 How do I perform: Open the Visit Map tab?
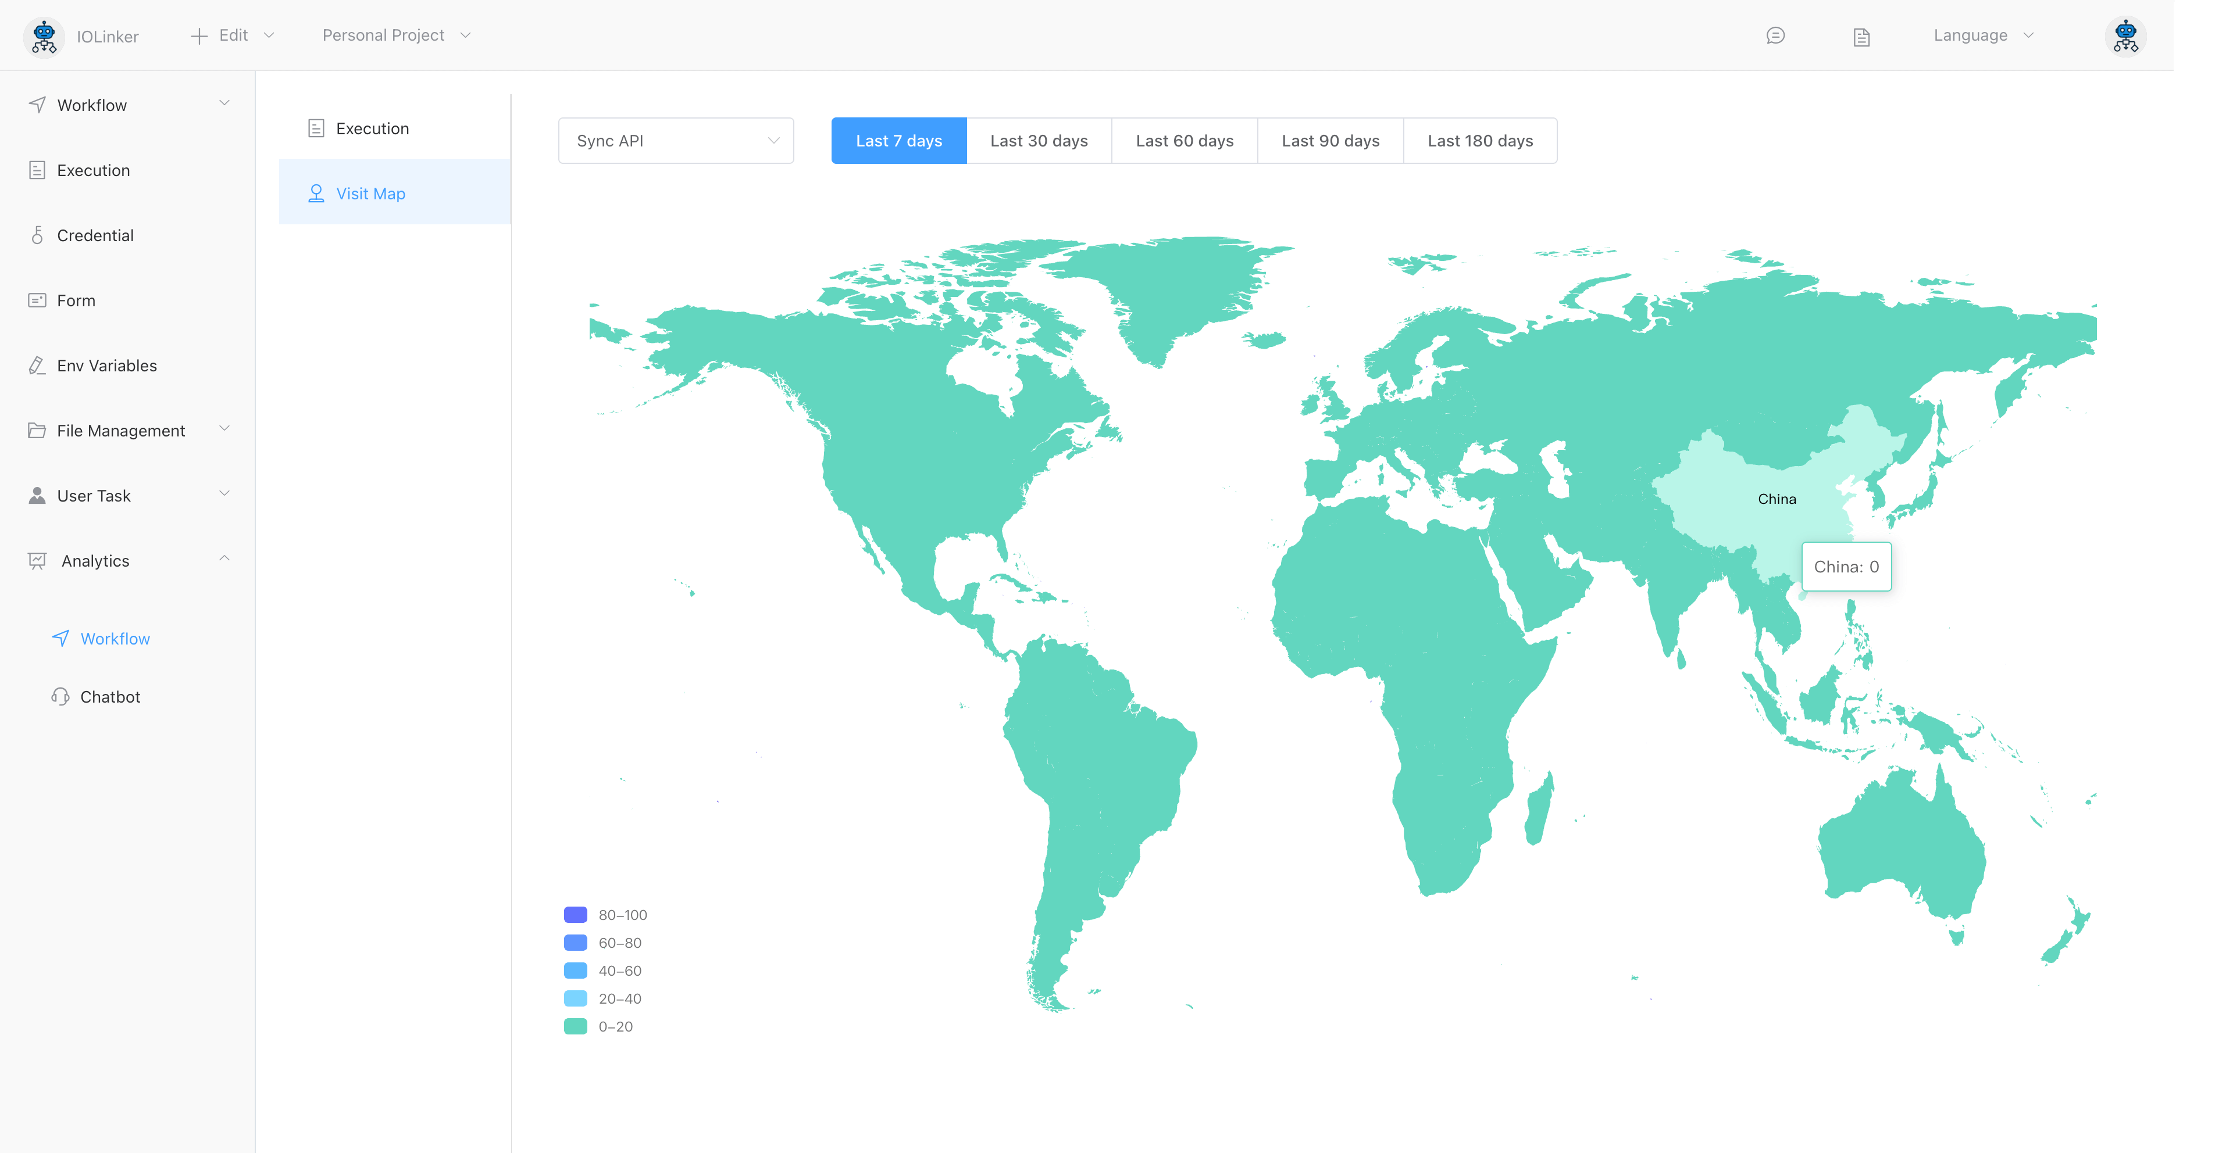(x=370, y=193)
